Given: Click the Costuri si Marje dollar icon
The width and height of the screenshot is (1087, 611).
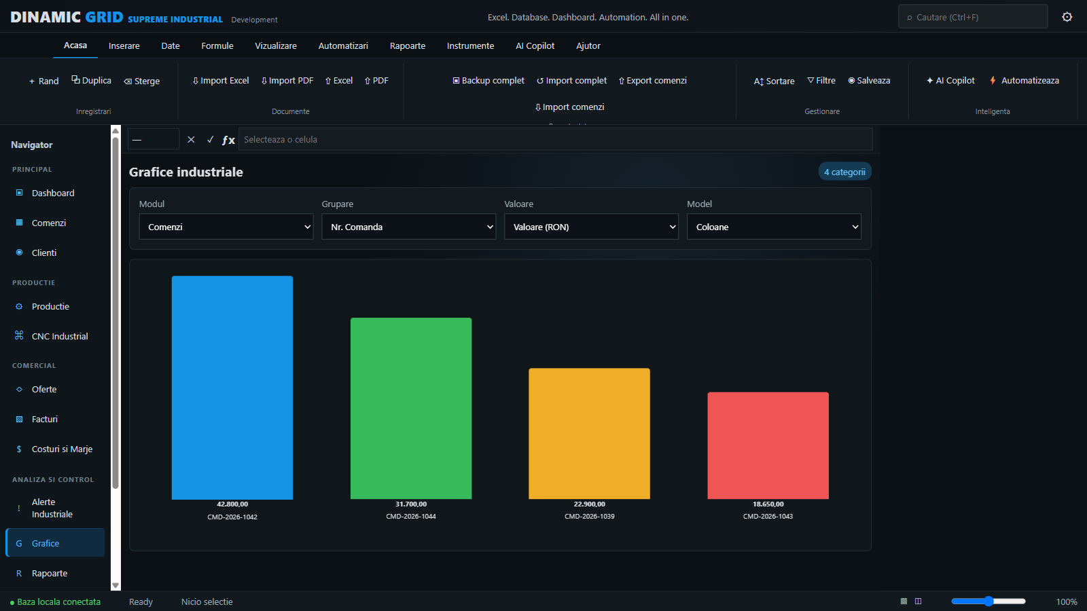Looking at the screenshot, I should 19,449.
